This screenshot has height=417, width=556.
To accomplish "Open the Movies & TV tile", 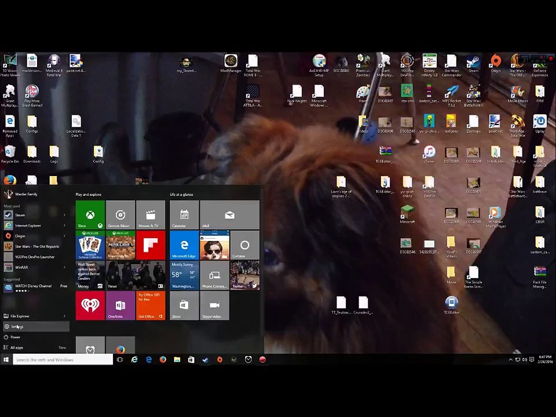I will pos(151,214).
